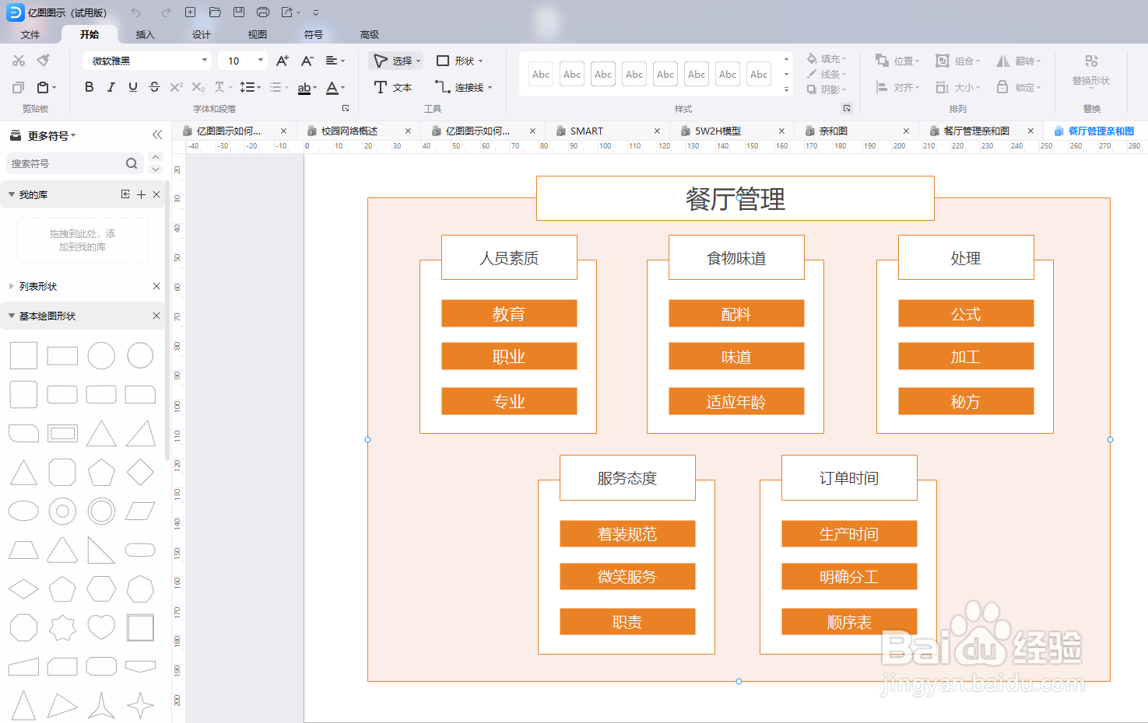Copy selection with the copy icon
This screenshot has height=723, width=1148.
tap(19, 87)
